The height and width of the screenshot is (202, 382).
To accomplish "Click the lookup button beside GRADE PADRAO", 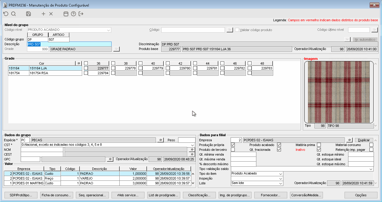I will pos(116,49).
